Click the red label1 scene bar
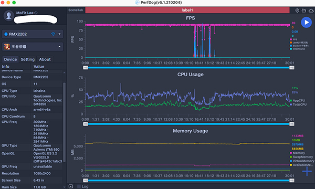This screenshot has height=189, width=315. coord(187,10)
